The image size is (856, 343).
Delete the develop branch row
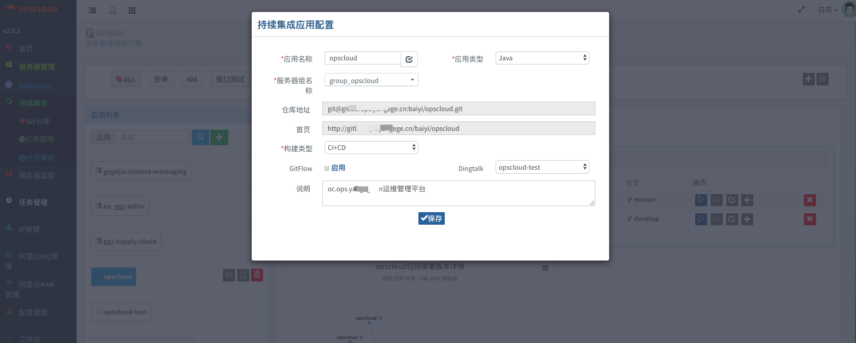[810, 219]
